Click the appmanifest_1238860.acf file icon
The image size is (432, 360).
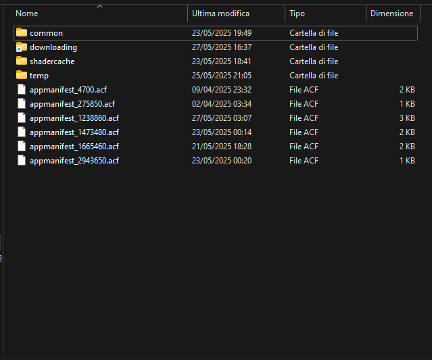[x=22, y=118]
